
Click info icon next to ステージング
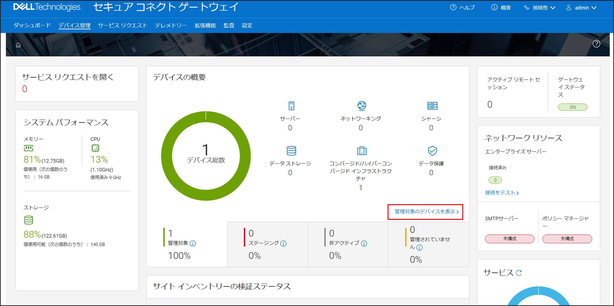click(x=283, y=243)
